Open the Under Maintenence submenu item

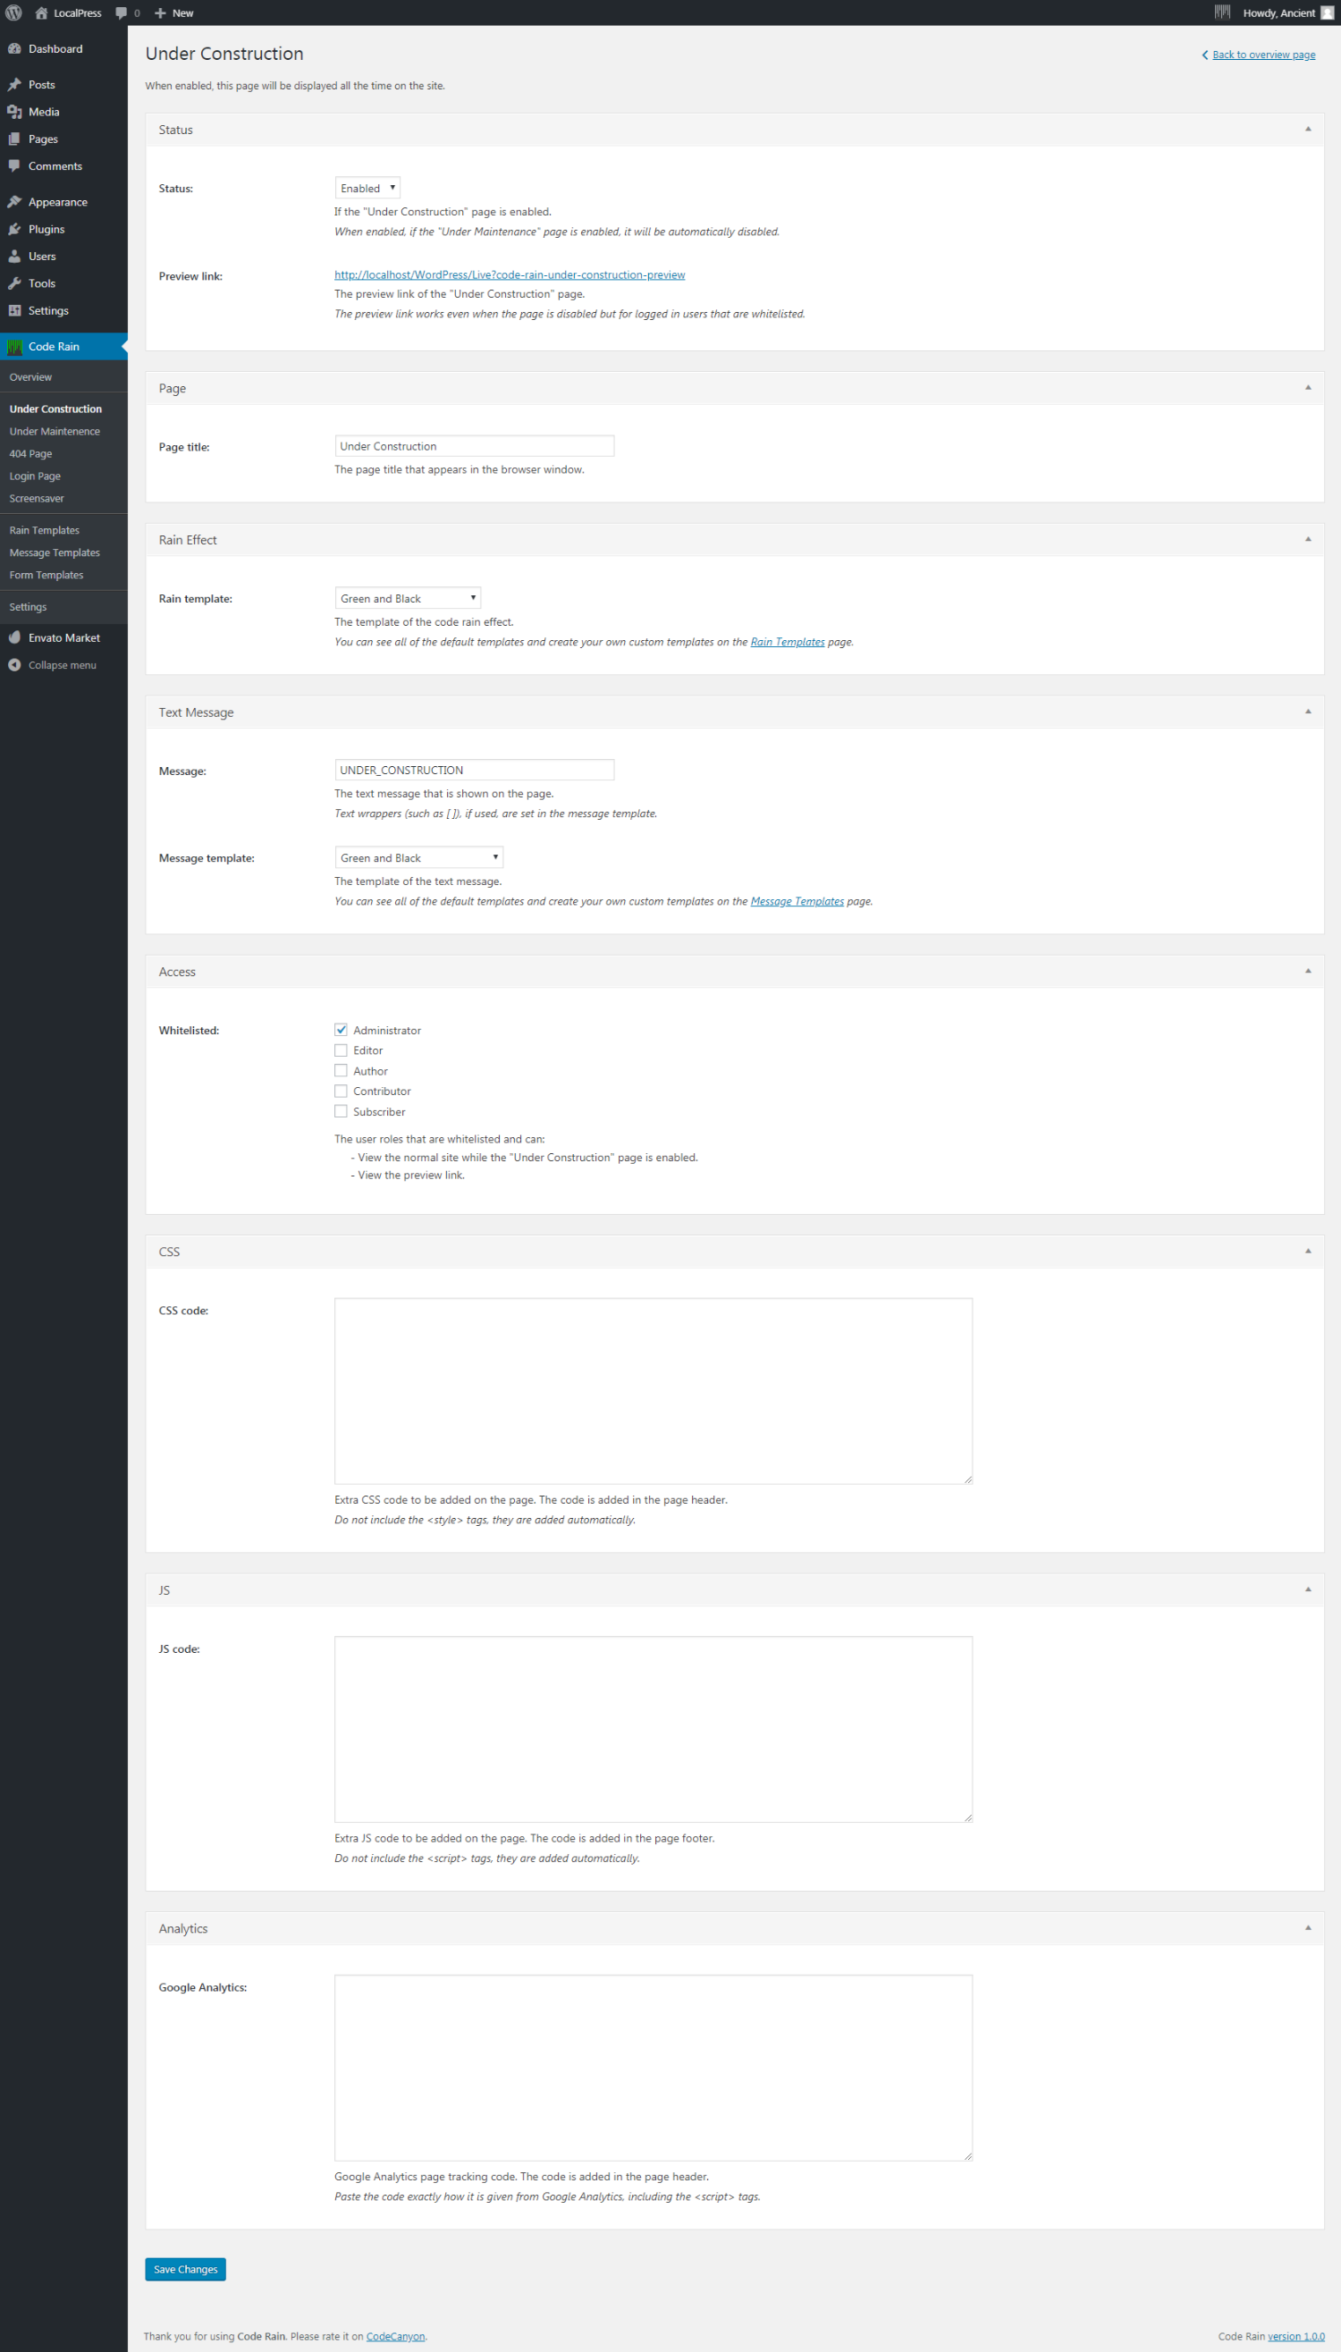pos(55,431)
